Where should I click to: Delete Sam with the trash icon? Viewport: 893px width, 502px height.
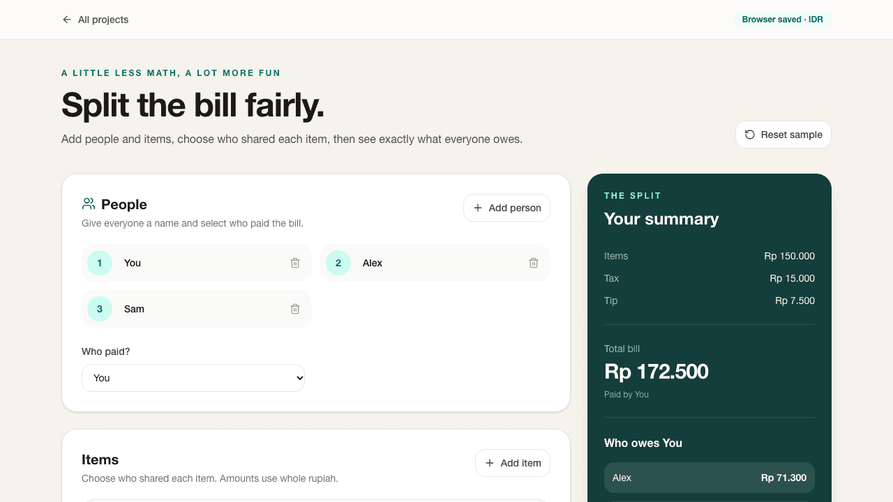[x=295, y=309]
